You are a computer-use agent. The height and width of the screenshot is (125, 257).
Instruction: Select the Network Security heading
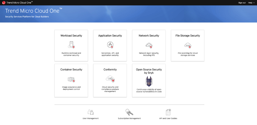[x=149, y=36]
